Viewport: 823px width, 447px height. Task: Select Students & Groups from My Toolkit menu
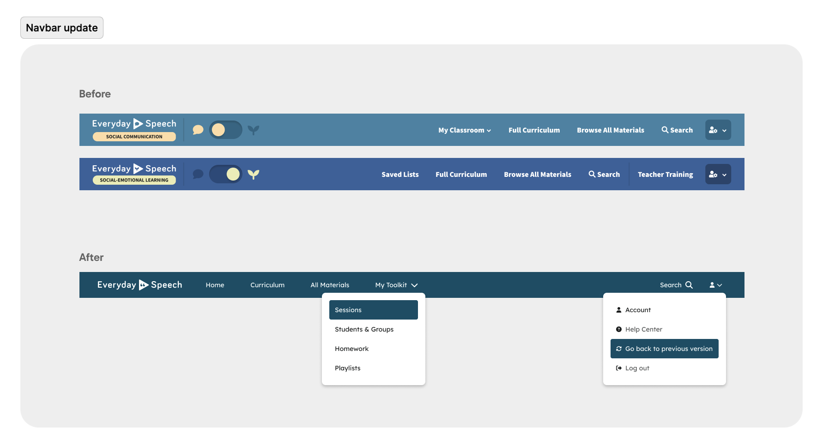pos(374,329)
